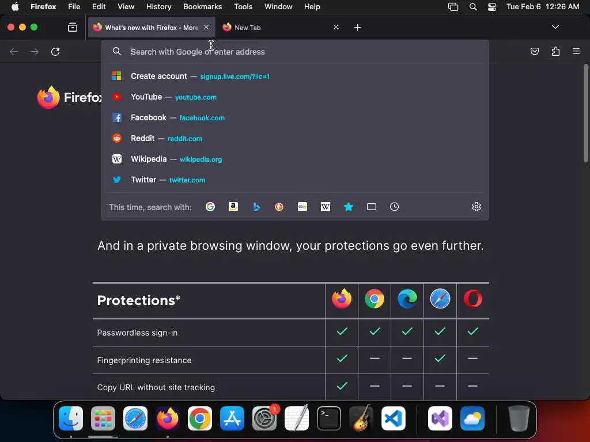Open Finder from the Dock
Viewport: 590px width, 442px height.
coord(71,418)
